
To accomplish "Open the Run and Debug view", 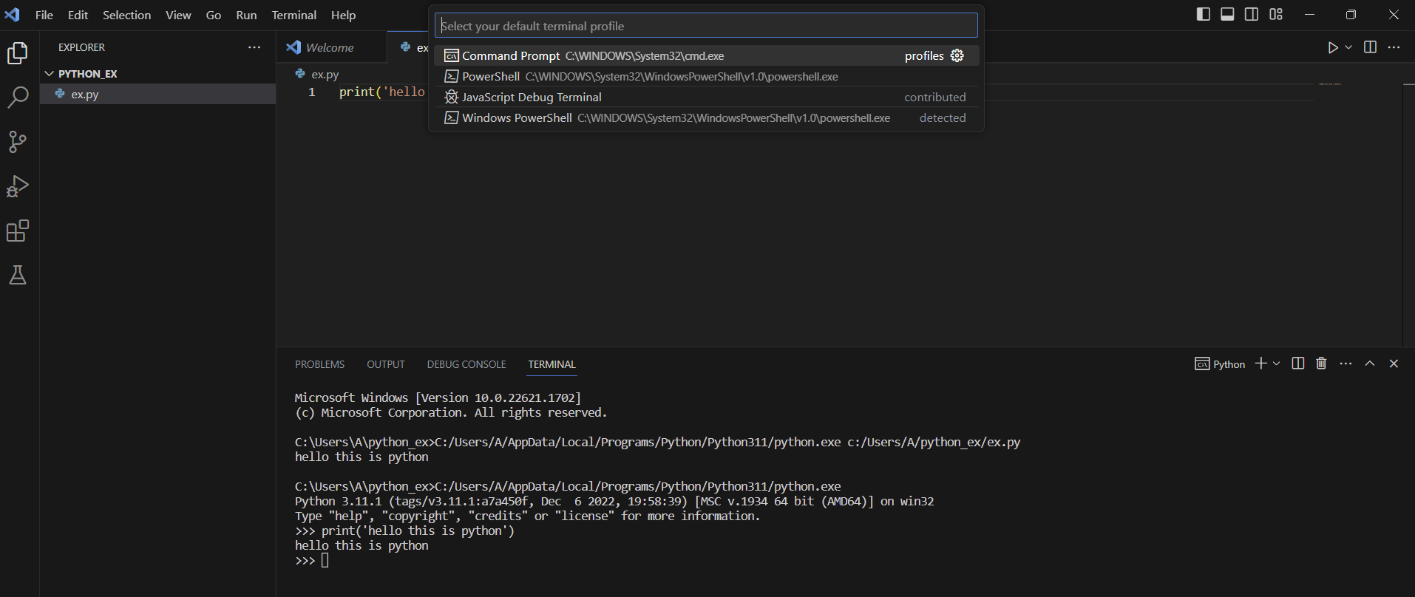I will click(18, 186).
